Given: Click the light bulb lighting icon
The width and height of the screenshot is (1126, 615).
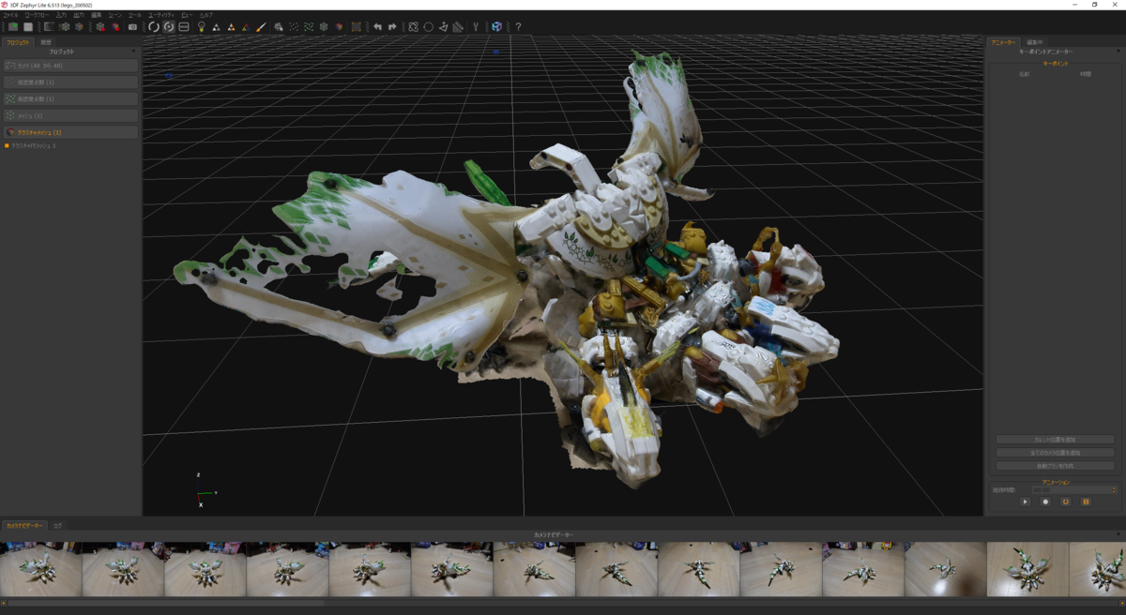Looking at the screenshot, I should click(202, 27).
